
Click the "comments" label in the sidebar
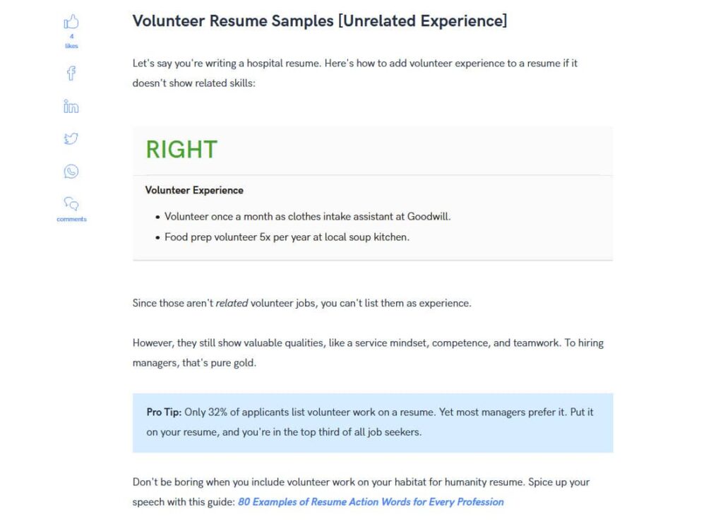tap(71, 219)
